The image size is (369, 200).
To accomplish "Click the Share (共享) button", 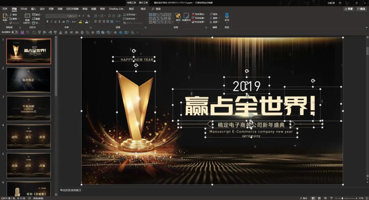I will [x=348, y=9].
